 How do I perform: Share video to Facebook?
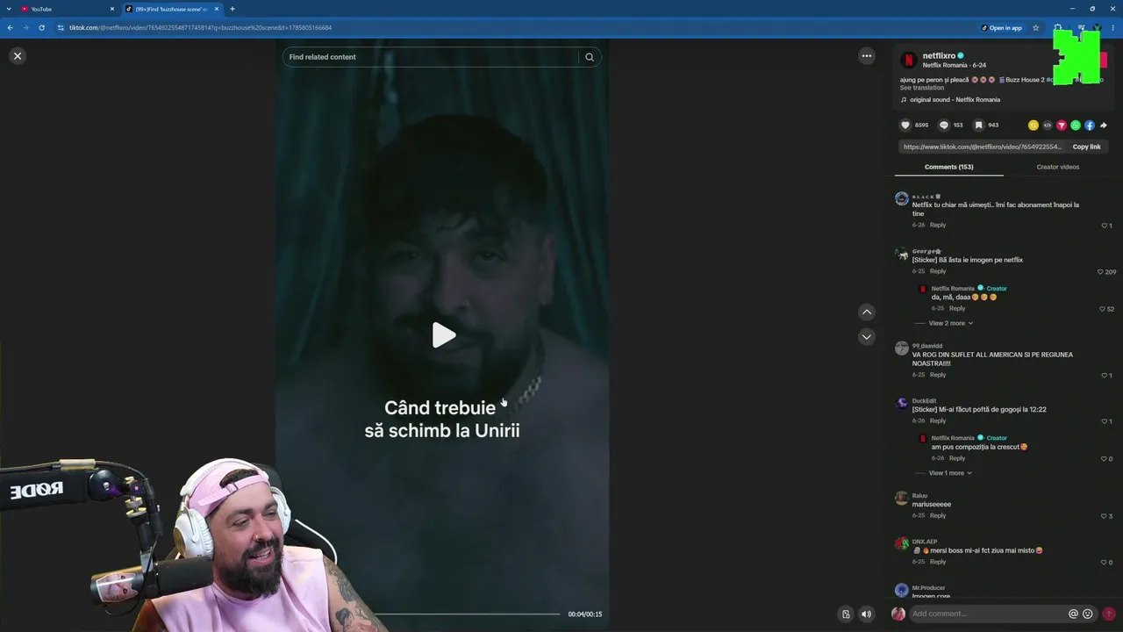click(x=1090, y=126)
